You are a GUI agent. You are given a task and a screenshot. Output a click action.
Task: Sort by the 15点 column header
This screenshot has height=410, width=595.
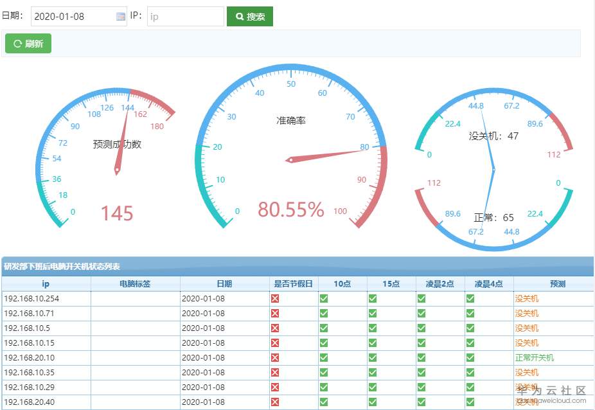[391, 283]
